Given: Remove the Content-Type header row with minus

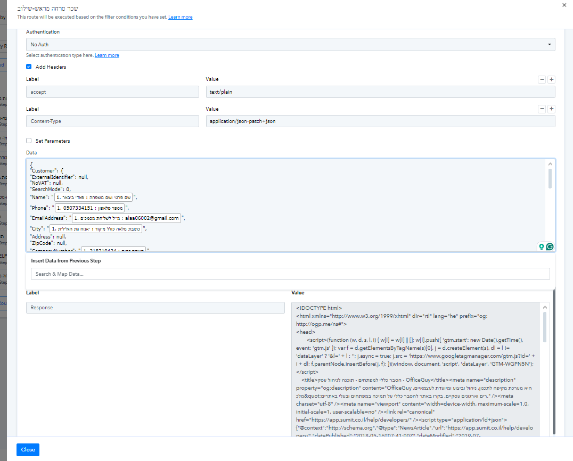Looking at the screenshot, I should point(542,109).
